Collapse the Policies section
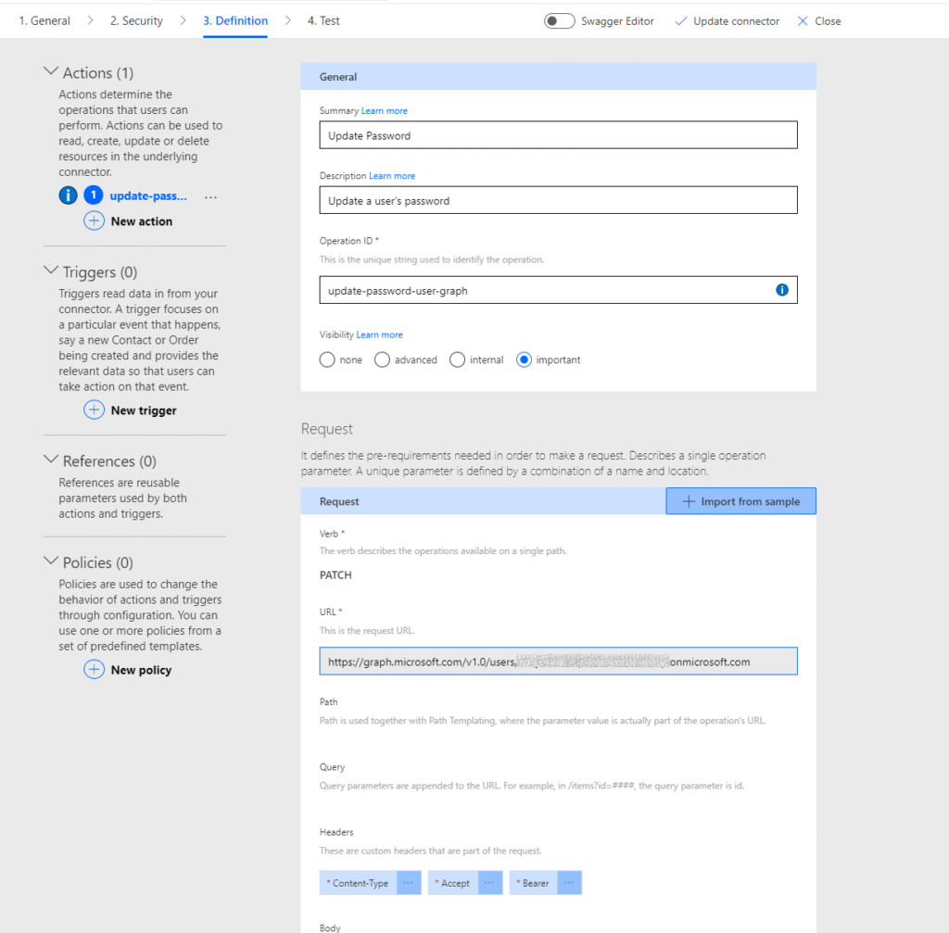This screenshot has height=933, width=949. [x=51, y=561]
